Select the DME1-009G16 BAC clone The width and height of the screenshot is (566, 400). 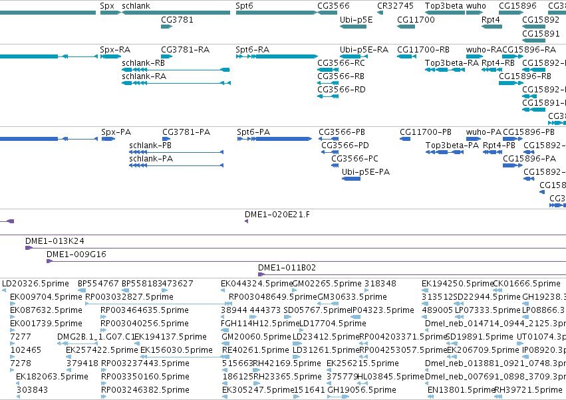[x=306, y=261]
